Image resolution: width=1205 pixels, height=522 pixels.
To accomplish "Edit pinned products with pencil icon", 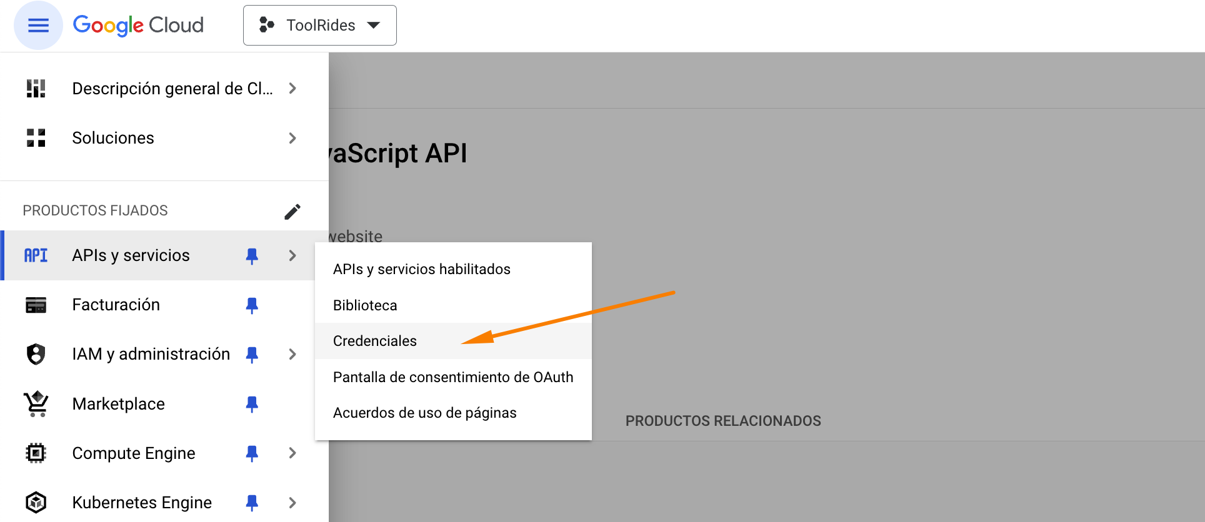I will click(292, 211).
